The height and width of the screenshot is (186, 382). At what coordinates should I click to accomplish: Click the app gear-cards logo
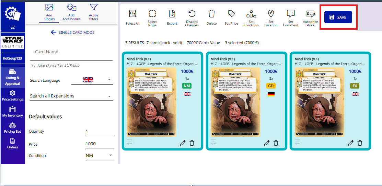[x=13, y=14]
